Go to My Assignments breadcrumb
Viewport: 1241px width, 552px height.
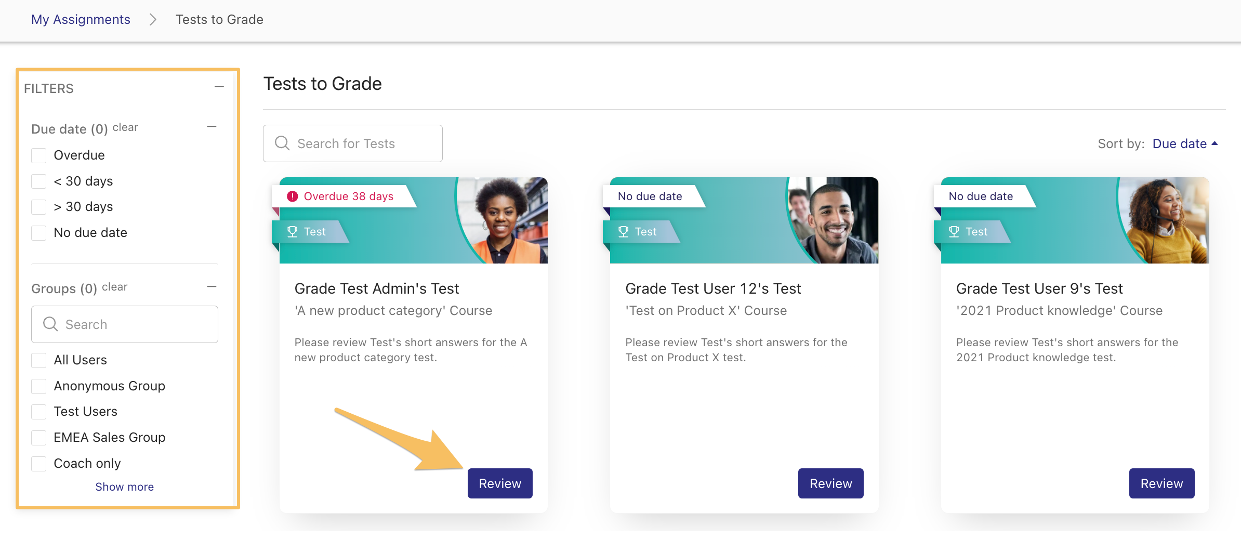pyautogui.click(x=81, y=20)
